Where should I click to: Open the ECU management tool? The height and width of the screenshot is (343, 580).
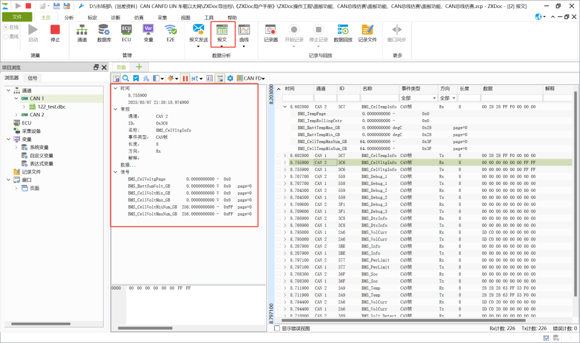click(126, 33)
